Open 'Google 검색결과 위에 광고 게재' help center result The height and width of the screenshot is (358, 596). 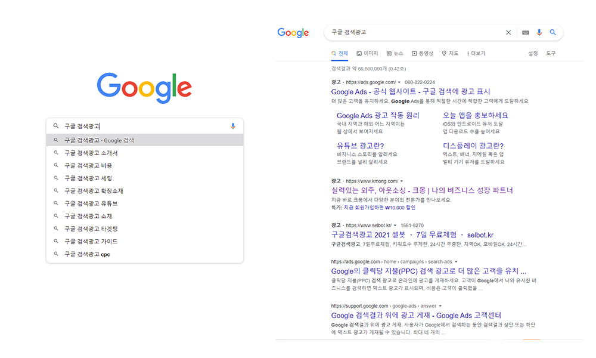(416, 316)
